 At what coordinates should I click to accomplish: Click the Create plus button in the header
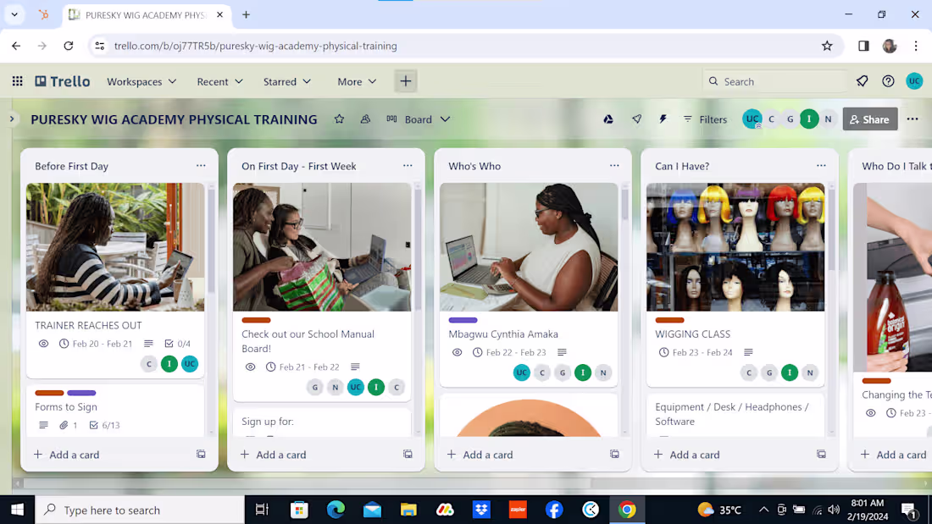click(x=405, y=81)
